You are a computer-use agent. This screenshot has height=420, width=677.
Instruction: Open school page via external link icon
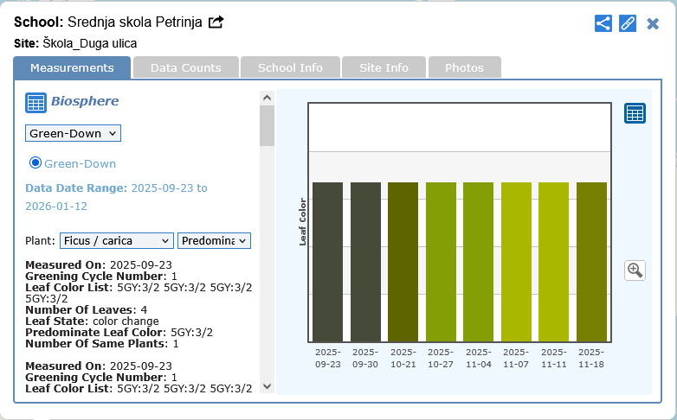tap(216, 22)
